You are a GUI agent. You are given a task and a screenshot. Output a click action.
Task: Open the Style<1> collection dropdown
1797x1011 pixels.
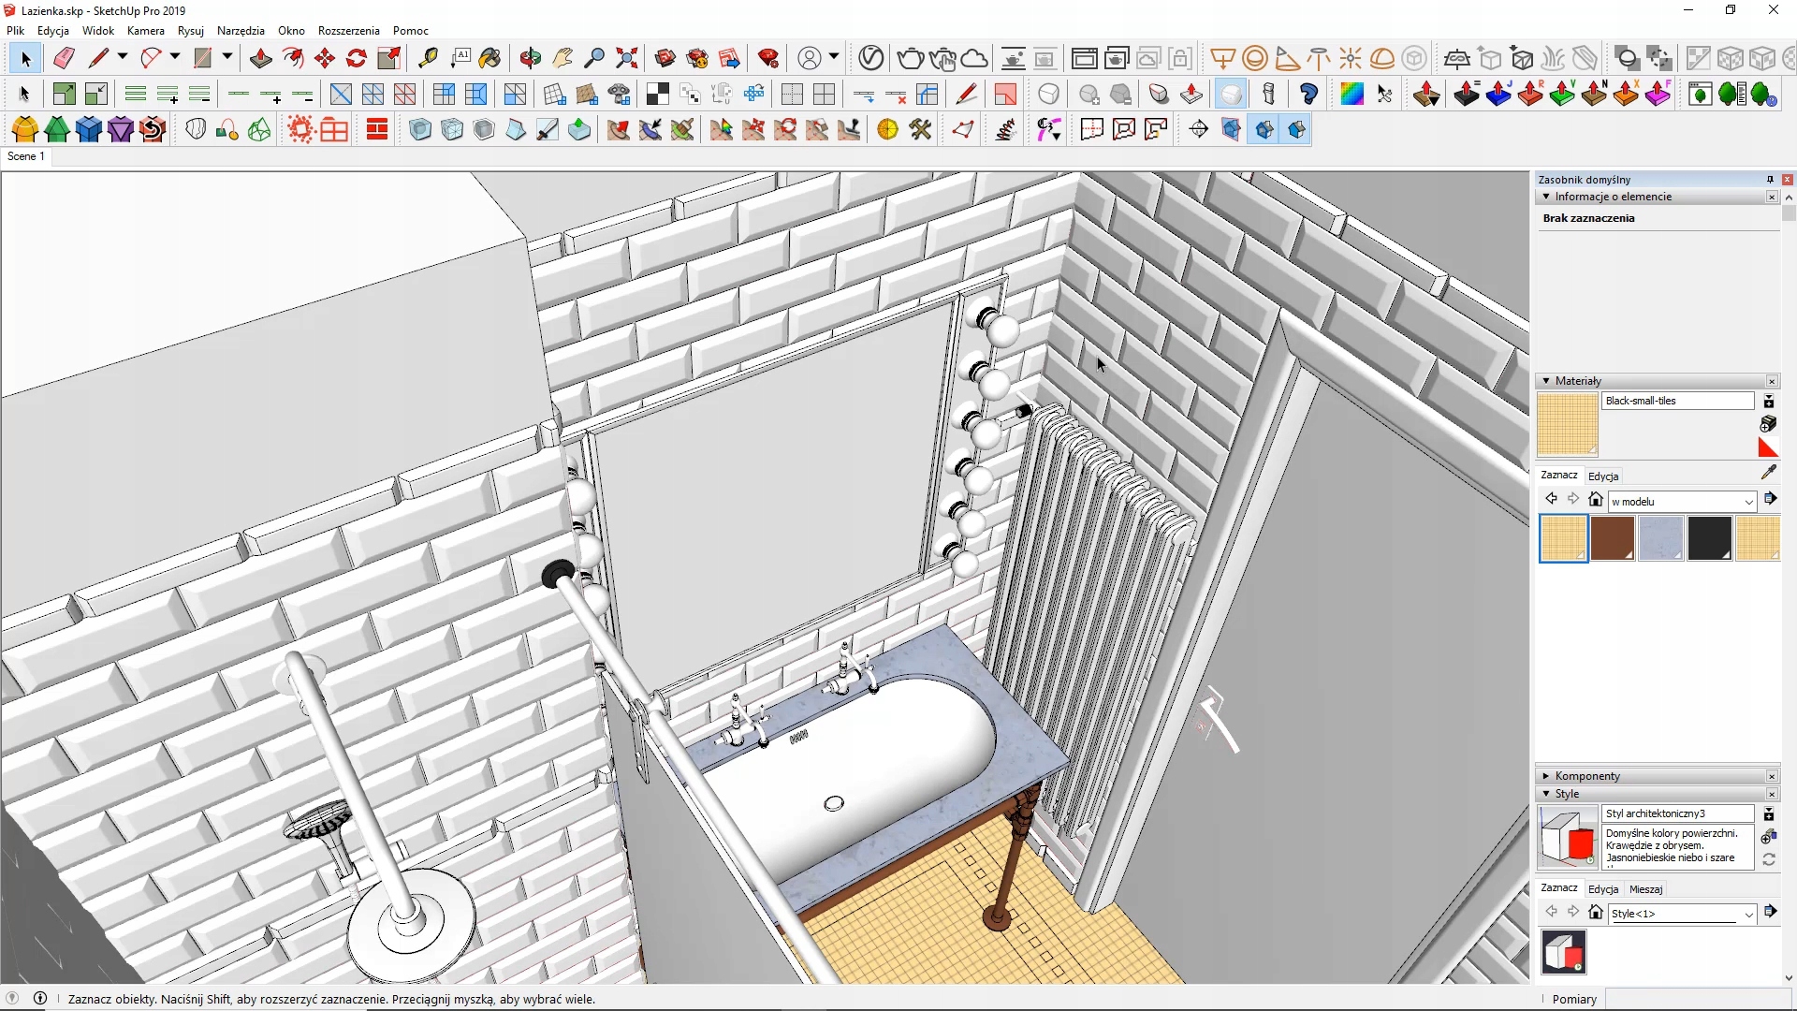(1748, 914)
